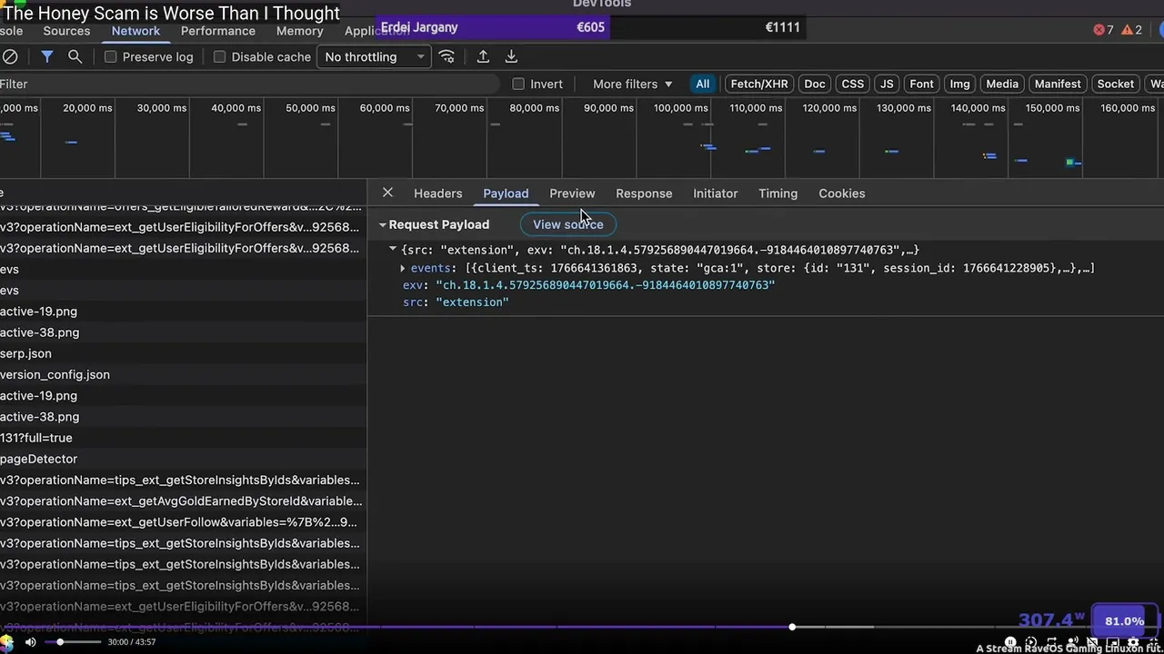Screen dimensions: 1164x654
Task: Close the request details pane with X
Action: click(x=387, y=193)
